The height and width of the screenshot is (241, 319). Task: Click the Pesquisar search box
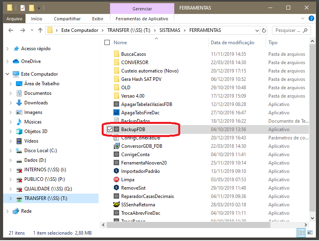(290, 30)
